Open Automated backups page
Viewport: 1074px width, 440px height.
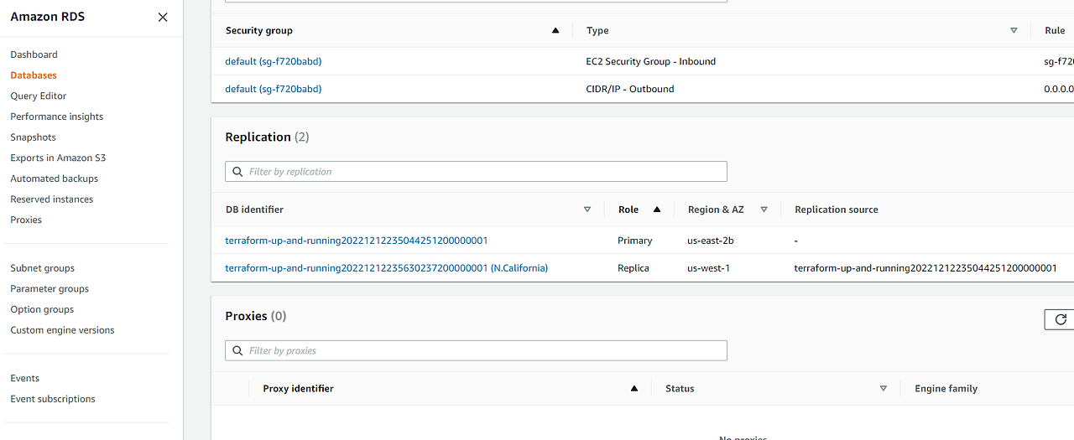pyautogui.click(x=55, y=179)
